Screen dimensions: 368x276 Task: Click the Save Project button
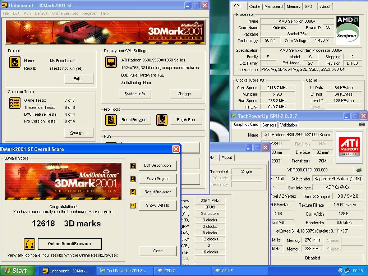point(158,179)
